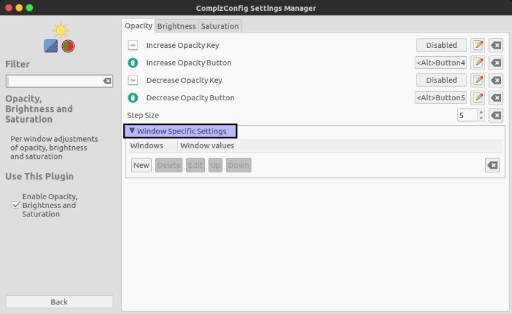This screenshot has width=512, height=314.
Task: Reset Increase Opacity Key to default
Action: click(495, 45)
